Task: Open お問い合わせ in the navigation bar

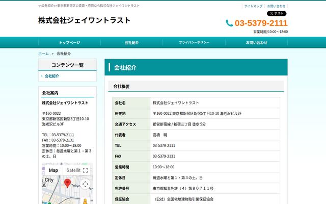Action: [x=257, y=42]
